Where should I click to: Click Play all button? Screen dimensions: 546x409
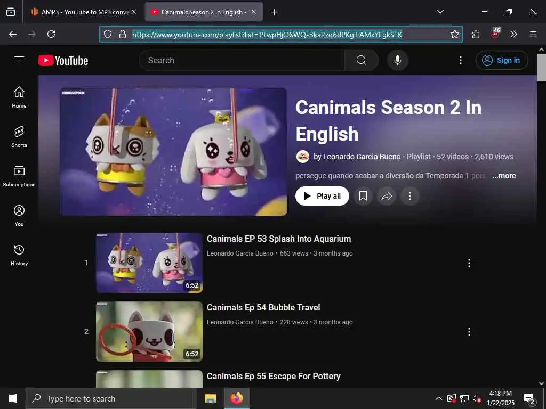322,196
